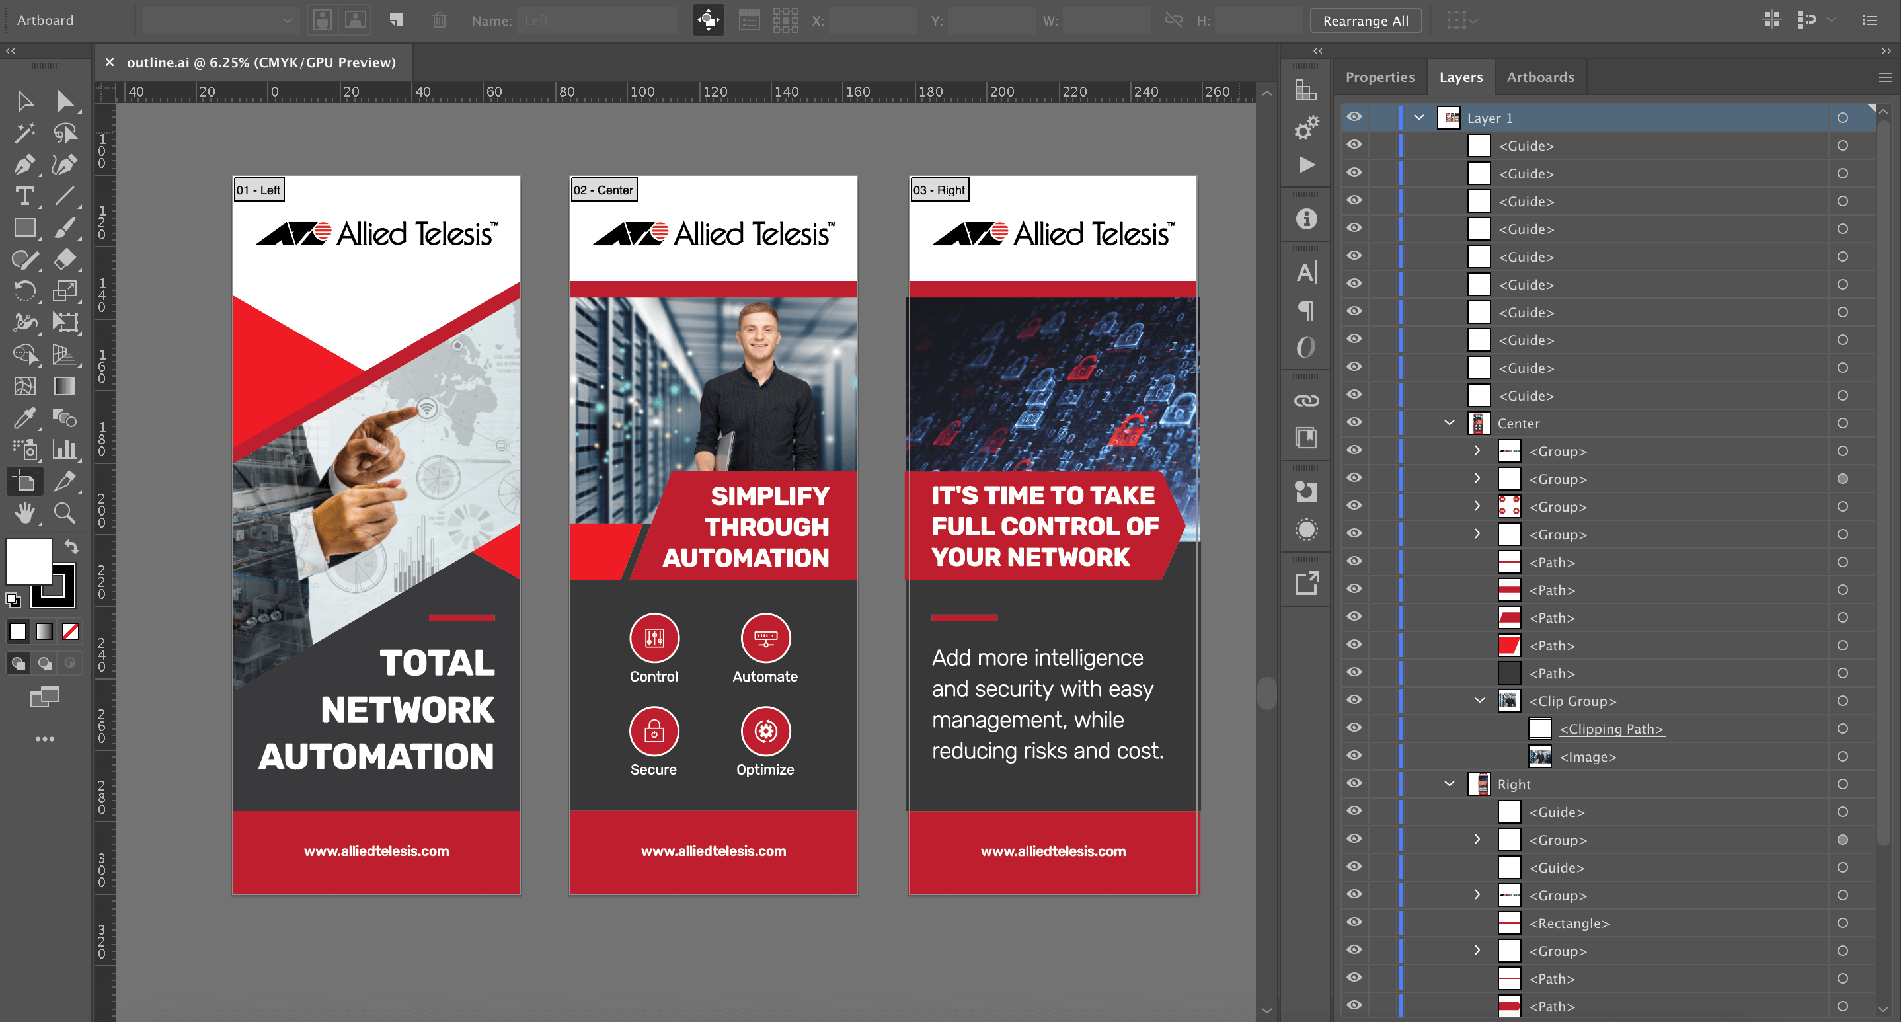
Task: Switch to the Properties tab
Action: tap(1379, 77)
